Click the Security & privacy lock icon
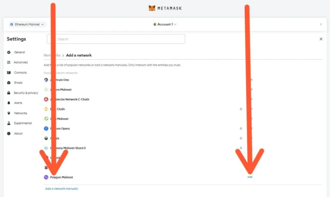Image resolution: width=330 pixels, height=197 pixels. click(9, 93)
